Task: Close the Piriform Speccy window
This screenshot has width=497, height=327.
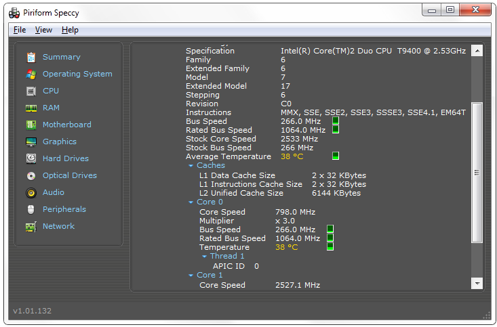Action: (475, 9)
